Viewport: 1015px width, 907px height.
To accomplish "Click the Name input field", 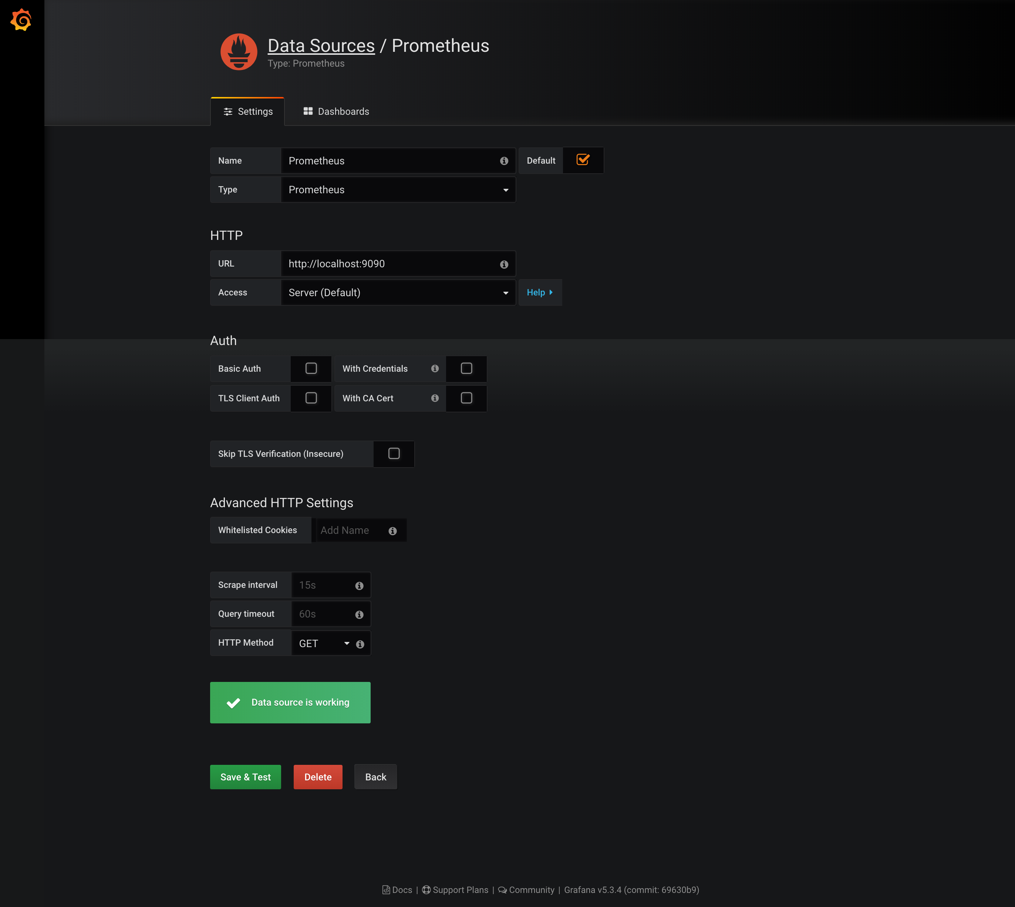I will point(398,160).
